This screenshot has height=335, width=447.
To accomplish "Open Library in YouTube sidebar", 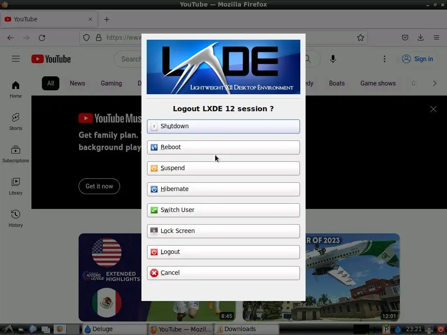I will 16,186.
